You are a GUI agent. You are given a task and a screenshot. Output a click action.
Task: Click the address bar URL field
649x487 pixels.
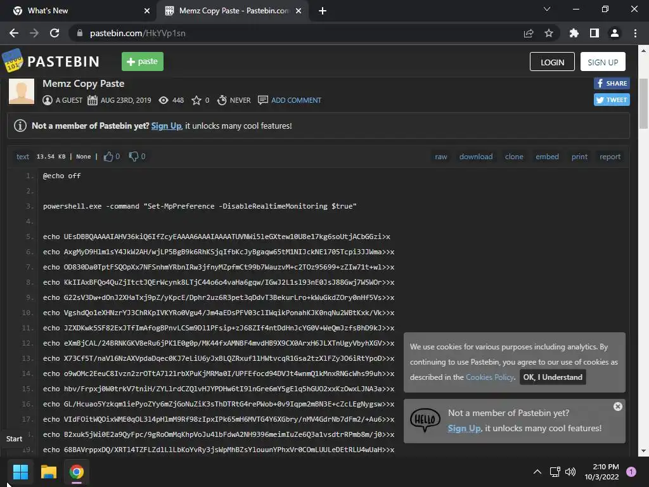click(298, 33)
